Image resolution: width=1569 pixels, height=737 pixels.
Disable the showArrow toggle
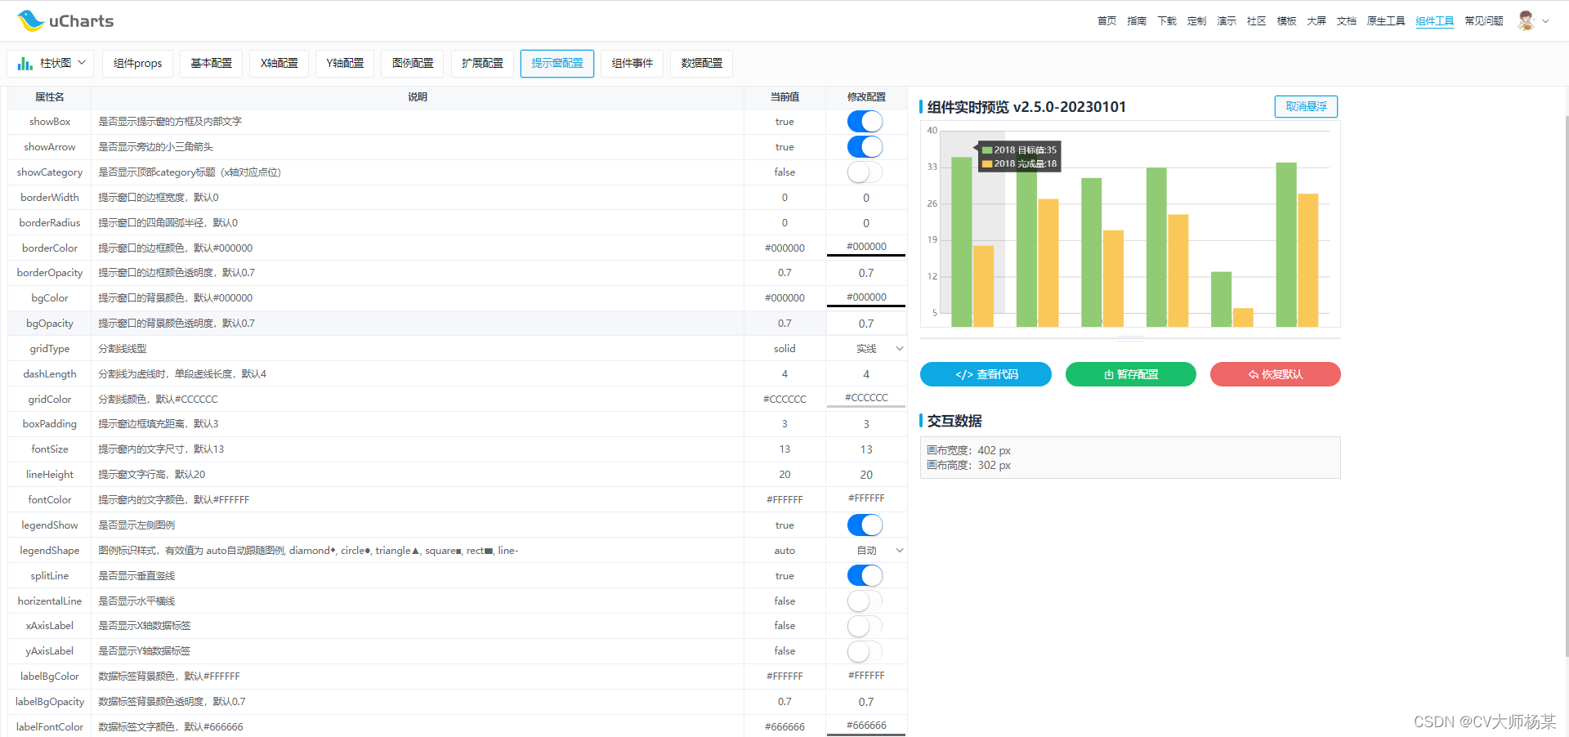[865, 146]
